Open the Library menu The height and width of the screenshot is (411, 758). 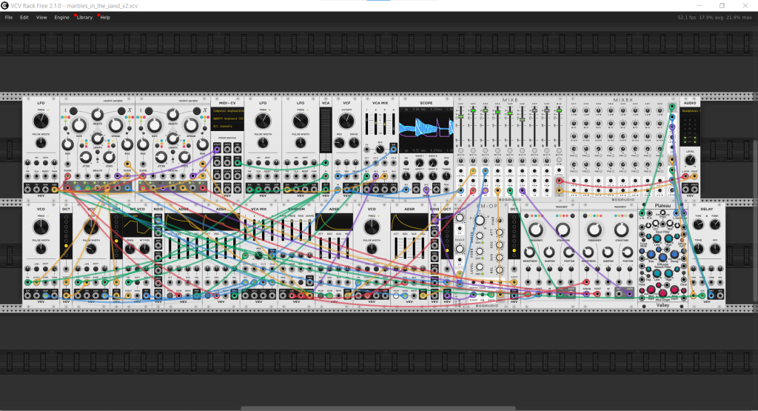84,18
